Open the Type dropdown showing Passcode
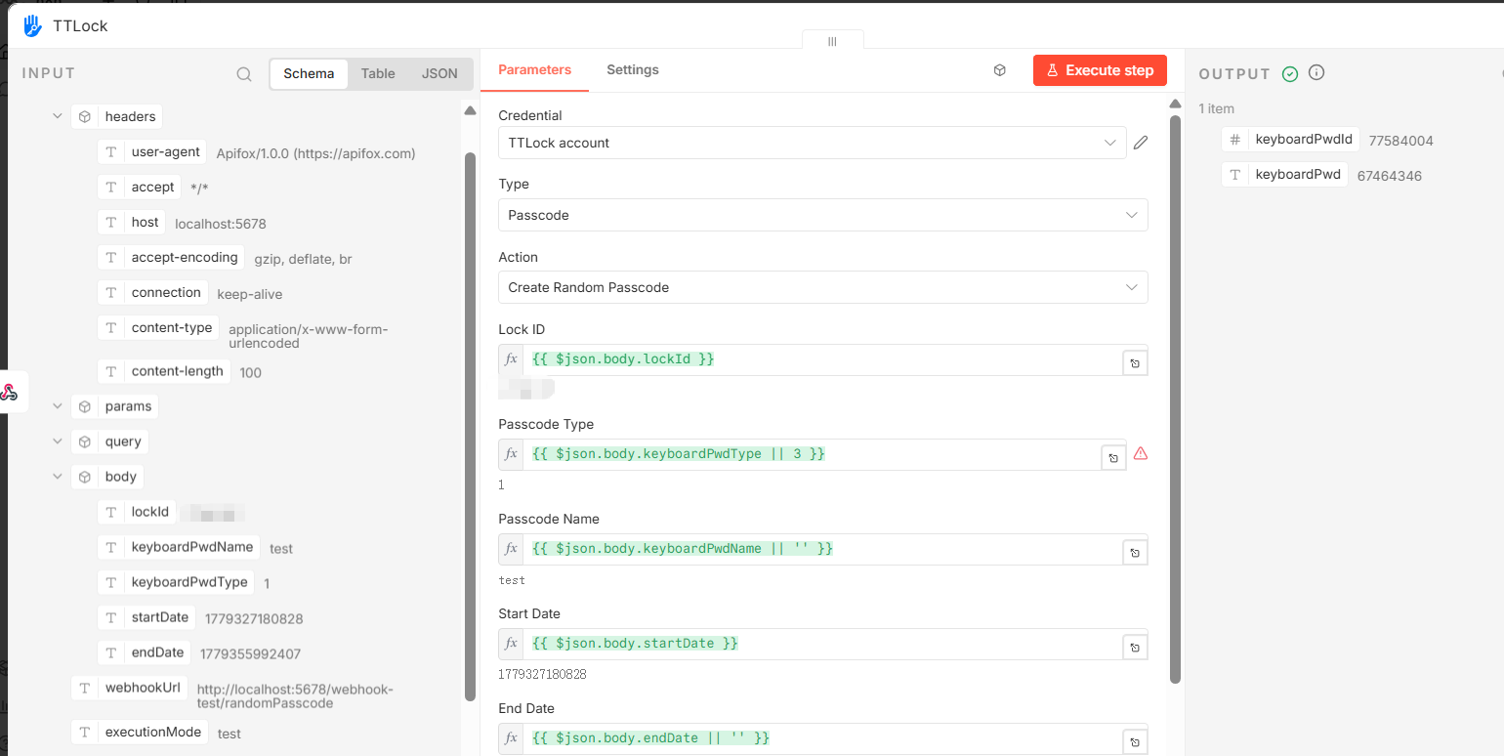The height and width of the screenshot is (756, 1504). [822, 215]
